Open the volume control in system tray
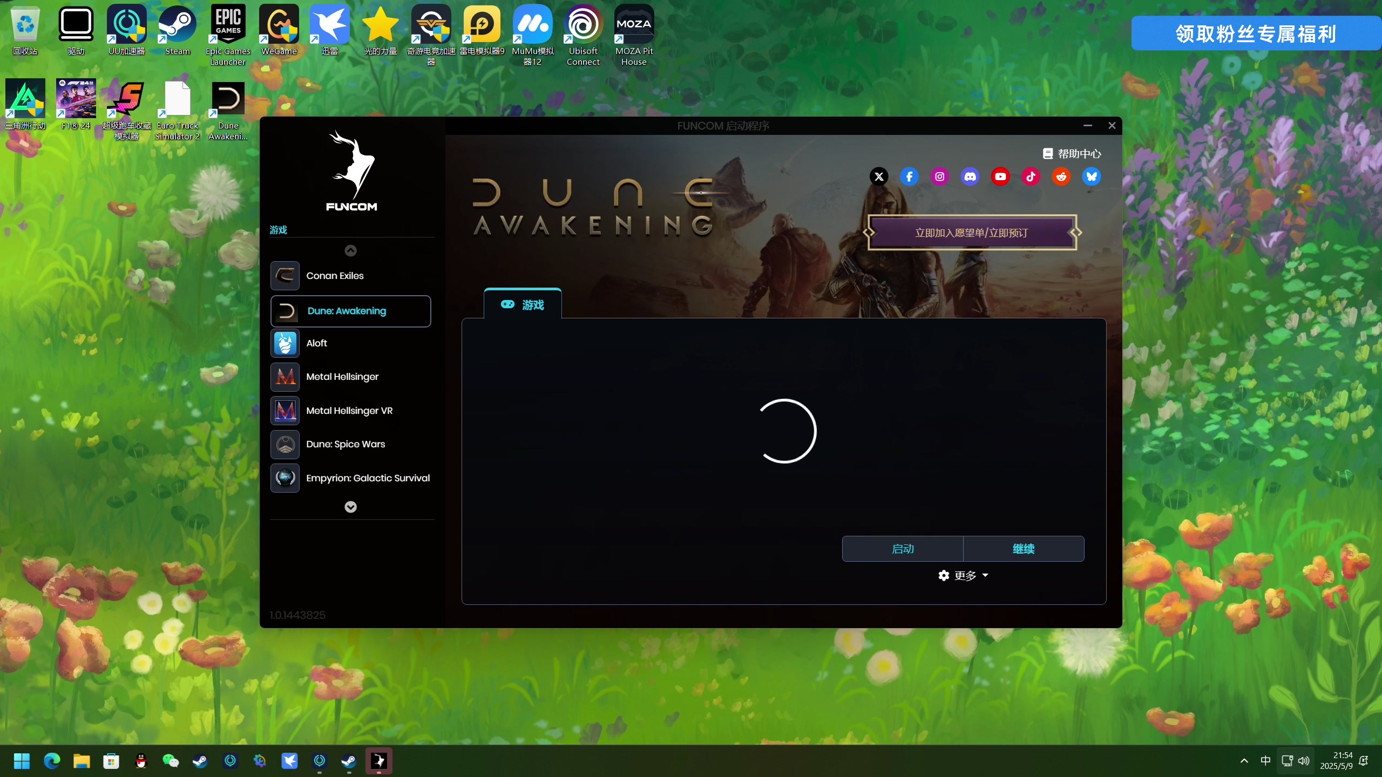This screenshot has height=777, width=1382. click(1304, 761)
